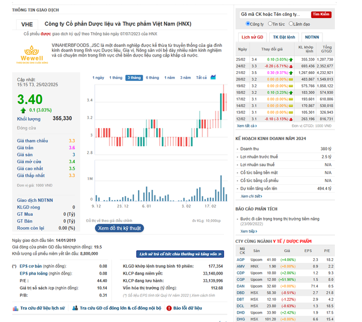Click the Vốn hóa thị trường value 112.68
This screenshot has width=362, height=322.
[217, 288]
